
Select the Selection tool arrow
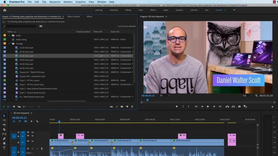4,116
